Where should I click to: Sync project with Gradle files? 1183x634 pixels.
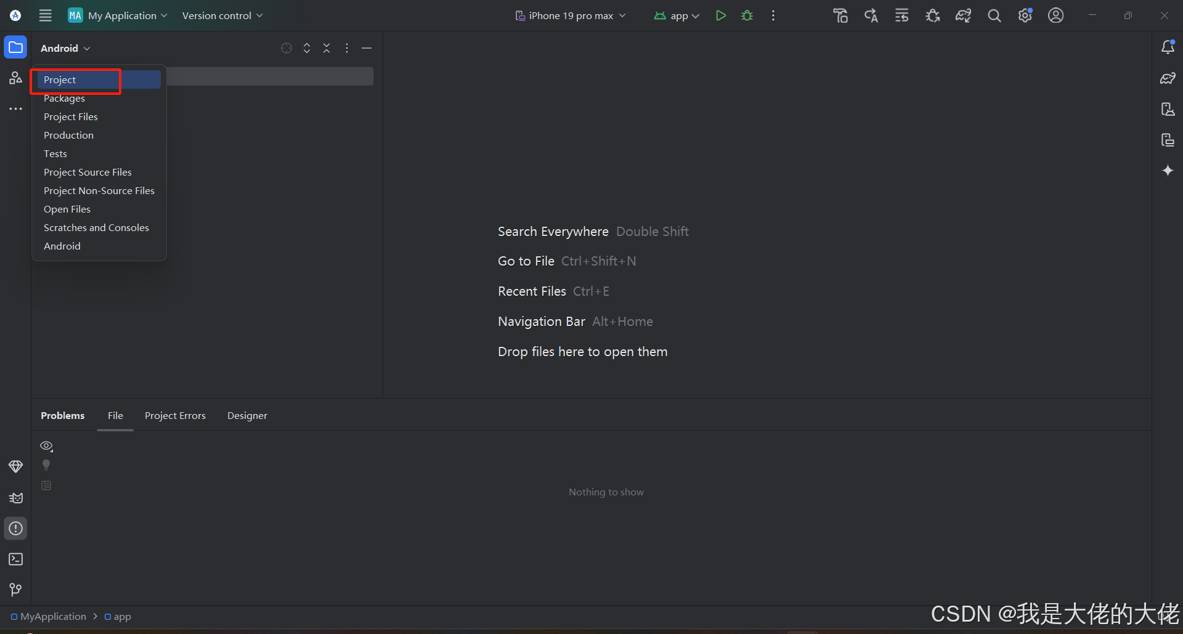coord(963,15)
